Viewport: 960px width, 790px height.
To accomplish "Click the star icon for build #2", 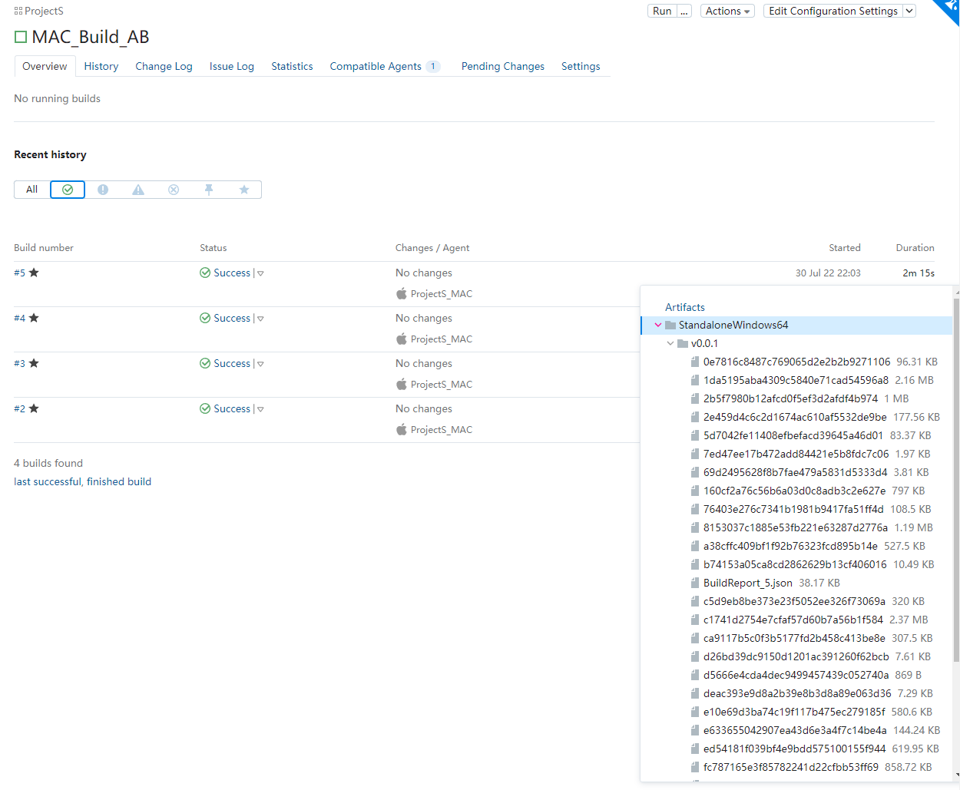I will (x=34, y=408).
